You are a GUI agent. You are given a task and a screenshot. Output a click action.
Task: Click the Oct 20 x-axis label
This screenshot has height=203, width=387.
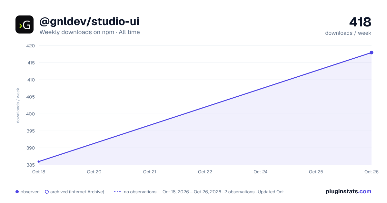[x=94, y=172]
